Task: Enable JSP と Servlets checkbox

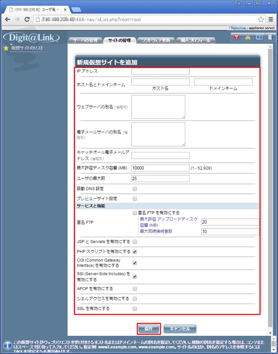Action: pyautogui.click(x=135, y=242)
